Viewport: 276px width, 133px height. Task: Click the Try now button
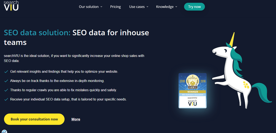[194, 7]
